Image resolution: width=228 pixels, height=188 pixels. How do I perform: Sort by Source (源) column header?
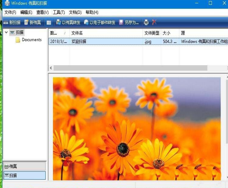click(x=204, y=33)
